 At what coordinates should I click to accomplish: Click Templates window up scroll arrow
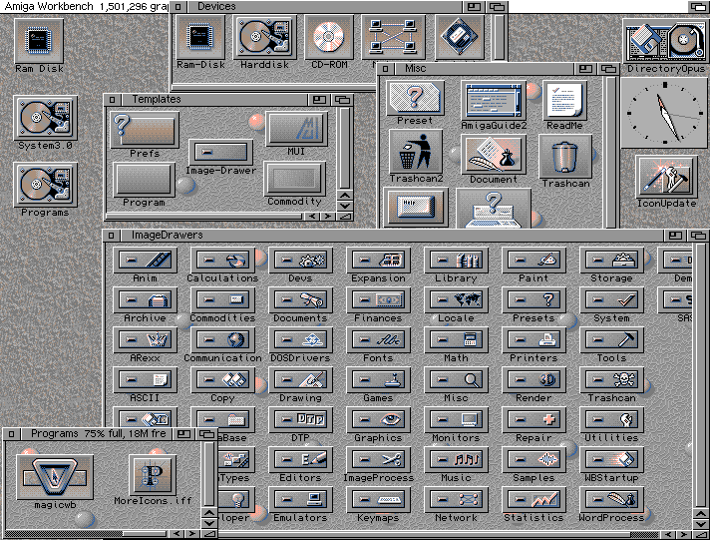[x=345, y=196]
